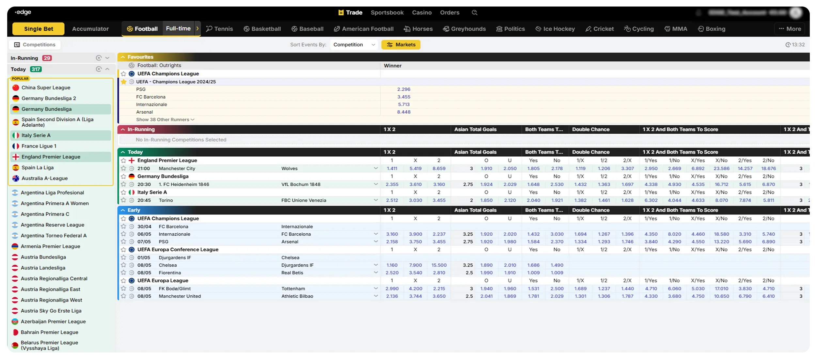Click Azerbaijan Premier League flag icon
This screenshot has height=359, width=816.
click(15, 321)
